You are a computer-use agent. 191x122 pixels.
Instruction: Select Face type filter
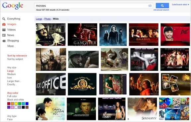10,119
